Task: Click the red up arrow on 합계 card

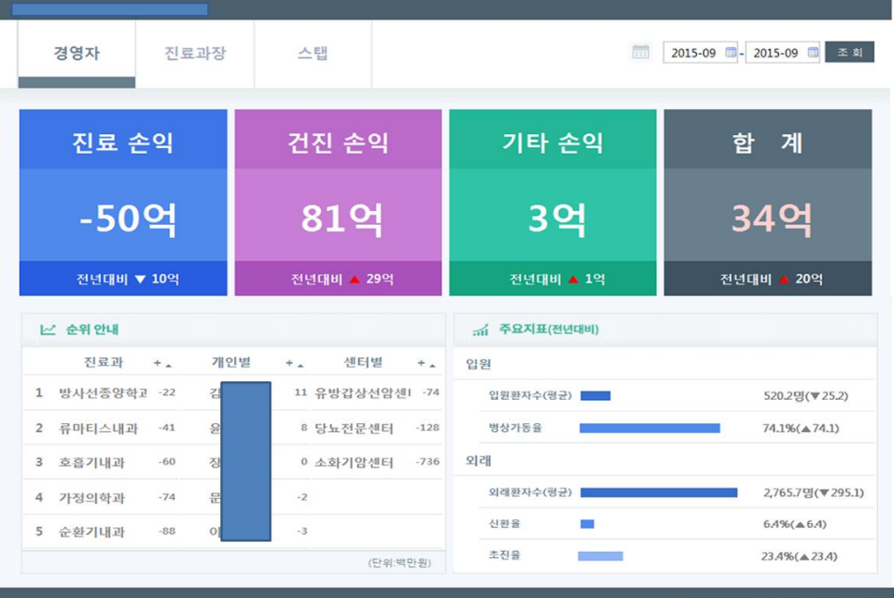Action: point(785,280)
